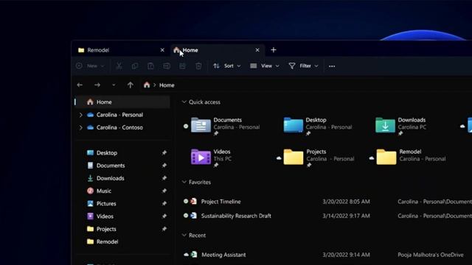Screen dimensions: 472x265
Task: Open the View dropdown menu
Action: [x=265, y=66]
